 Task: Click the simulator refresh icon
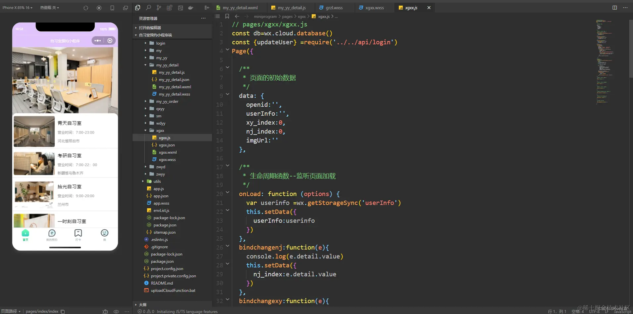click(x=86, y=8)
